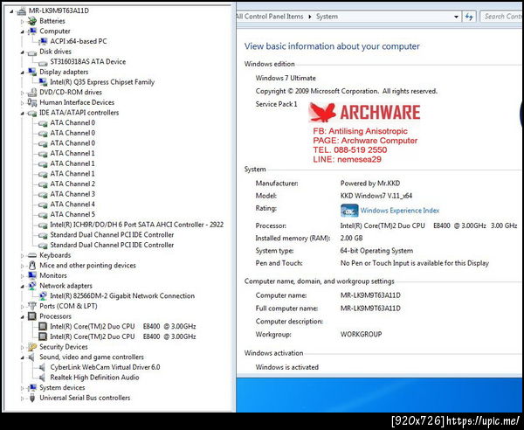Click the '64-bit Operating System' value
The height and width of the screenshot is (430, 524).
pos(376,251)
